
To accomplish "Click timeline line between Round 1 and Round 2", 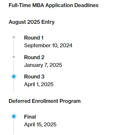I will point(13,47).
